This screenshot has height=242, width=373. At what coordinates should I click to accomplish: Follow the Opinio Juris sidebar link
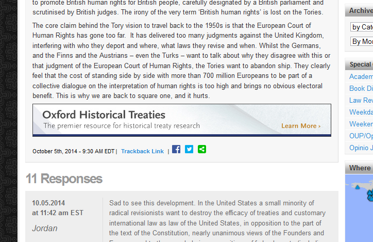[x=361, y=148]
